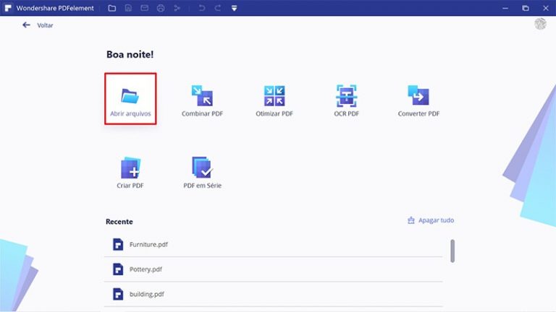This screenshot has height=312, width=556.
Task: Restore down the PDFelement window
Action: click(526, 8)
